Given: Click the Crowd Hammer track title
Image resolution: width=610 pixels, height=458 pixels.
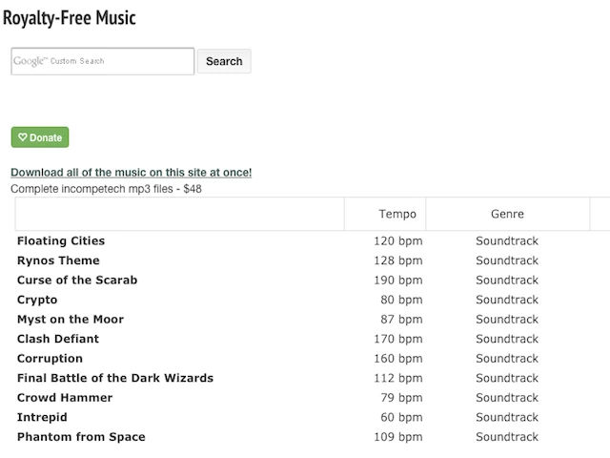Looking at the screenshot, I should [65, 398].
